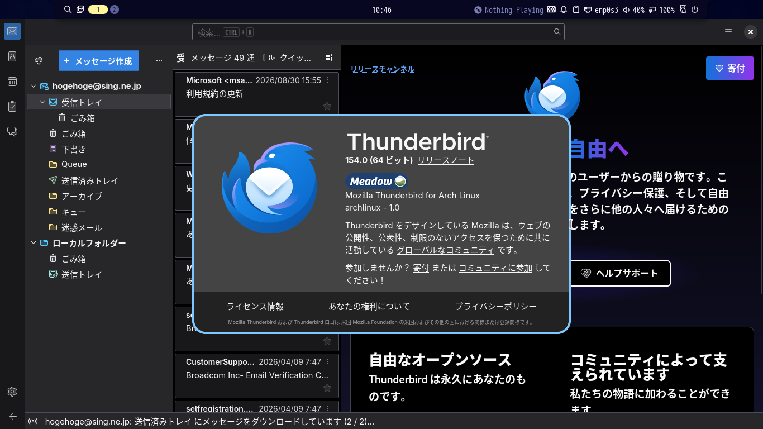The image size is (763, 429).
Task: Click 寄付 link in About dialog text
Action: coord(421,268)
